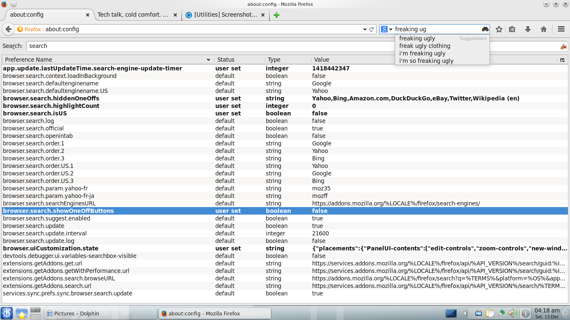The image size is (570, 320).
Task: Select browser.search.searchEnginesURL row
Action: (x=285, y=203)
